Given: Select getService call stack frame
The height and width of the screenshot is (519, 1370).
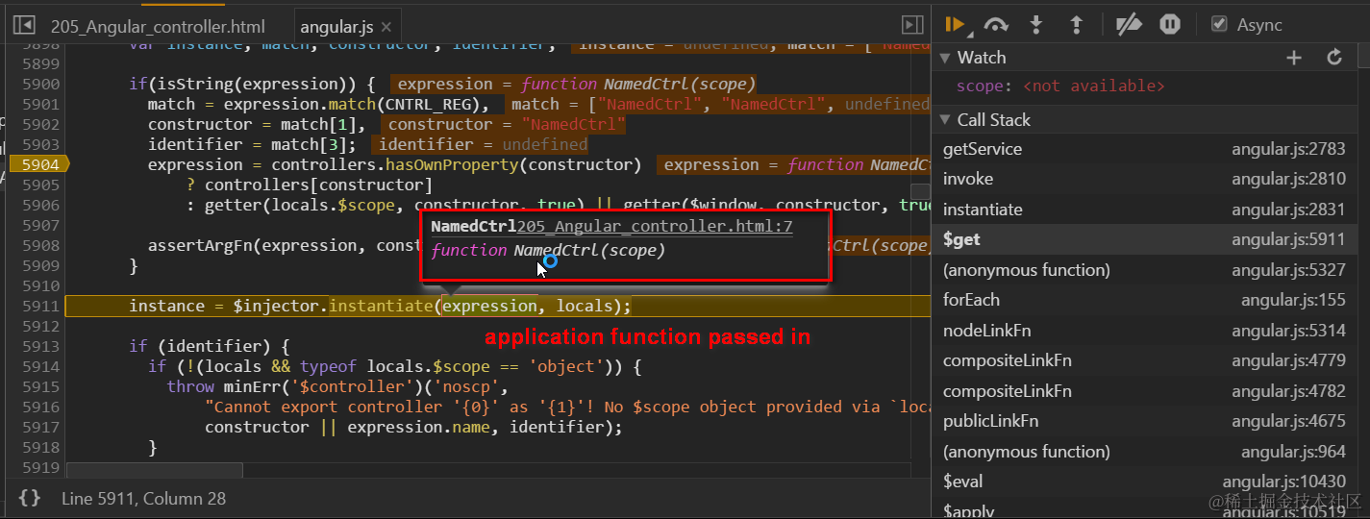Looking at the screenshot, I should tap(1144, 149).
